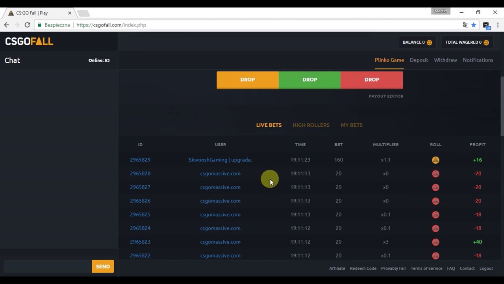Select the HIGH ROLLERS tab
The width and height of the screenshot is (504, 284).
click(311, 125)
